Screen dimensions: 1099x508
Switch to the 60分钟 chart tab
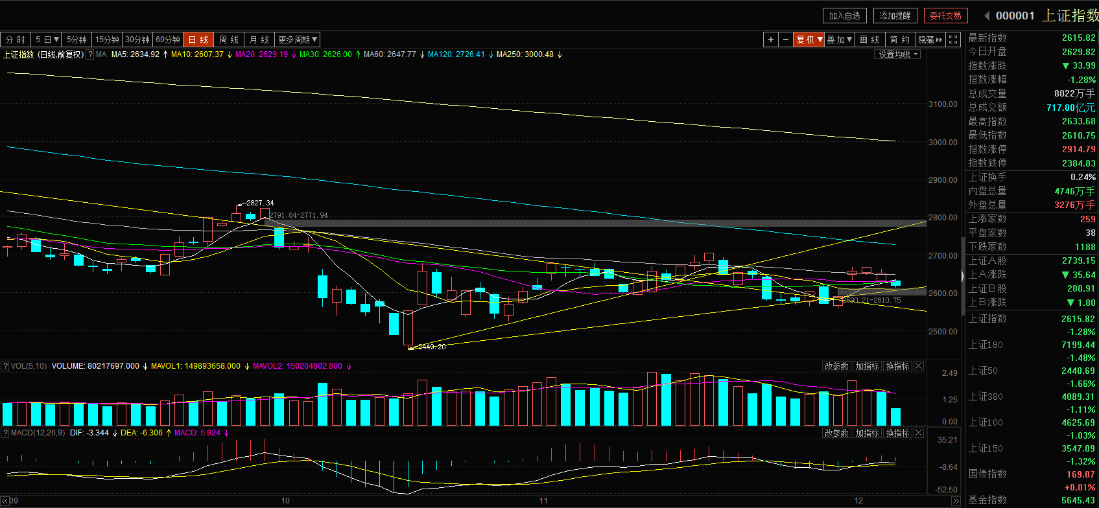click(x=168, y=40)
